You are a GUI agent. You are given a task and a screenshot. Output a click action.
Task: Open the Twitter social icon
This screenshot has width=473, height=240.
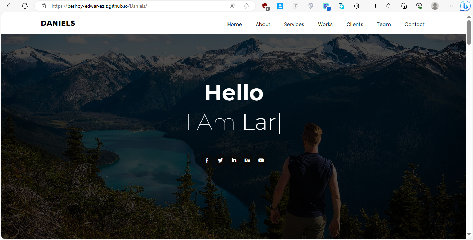[x=220, y=160]
